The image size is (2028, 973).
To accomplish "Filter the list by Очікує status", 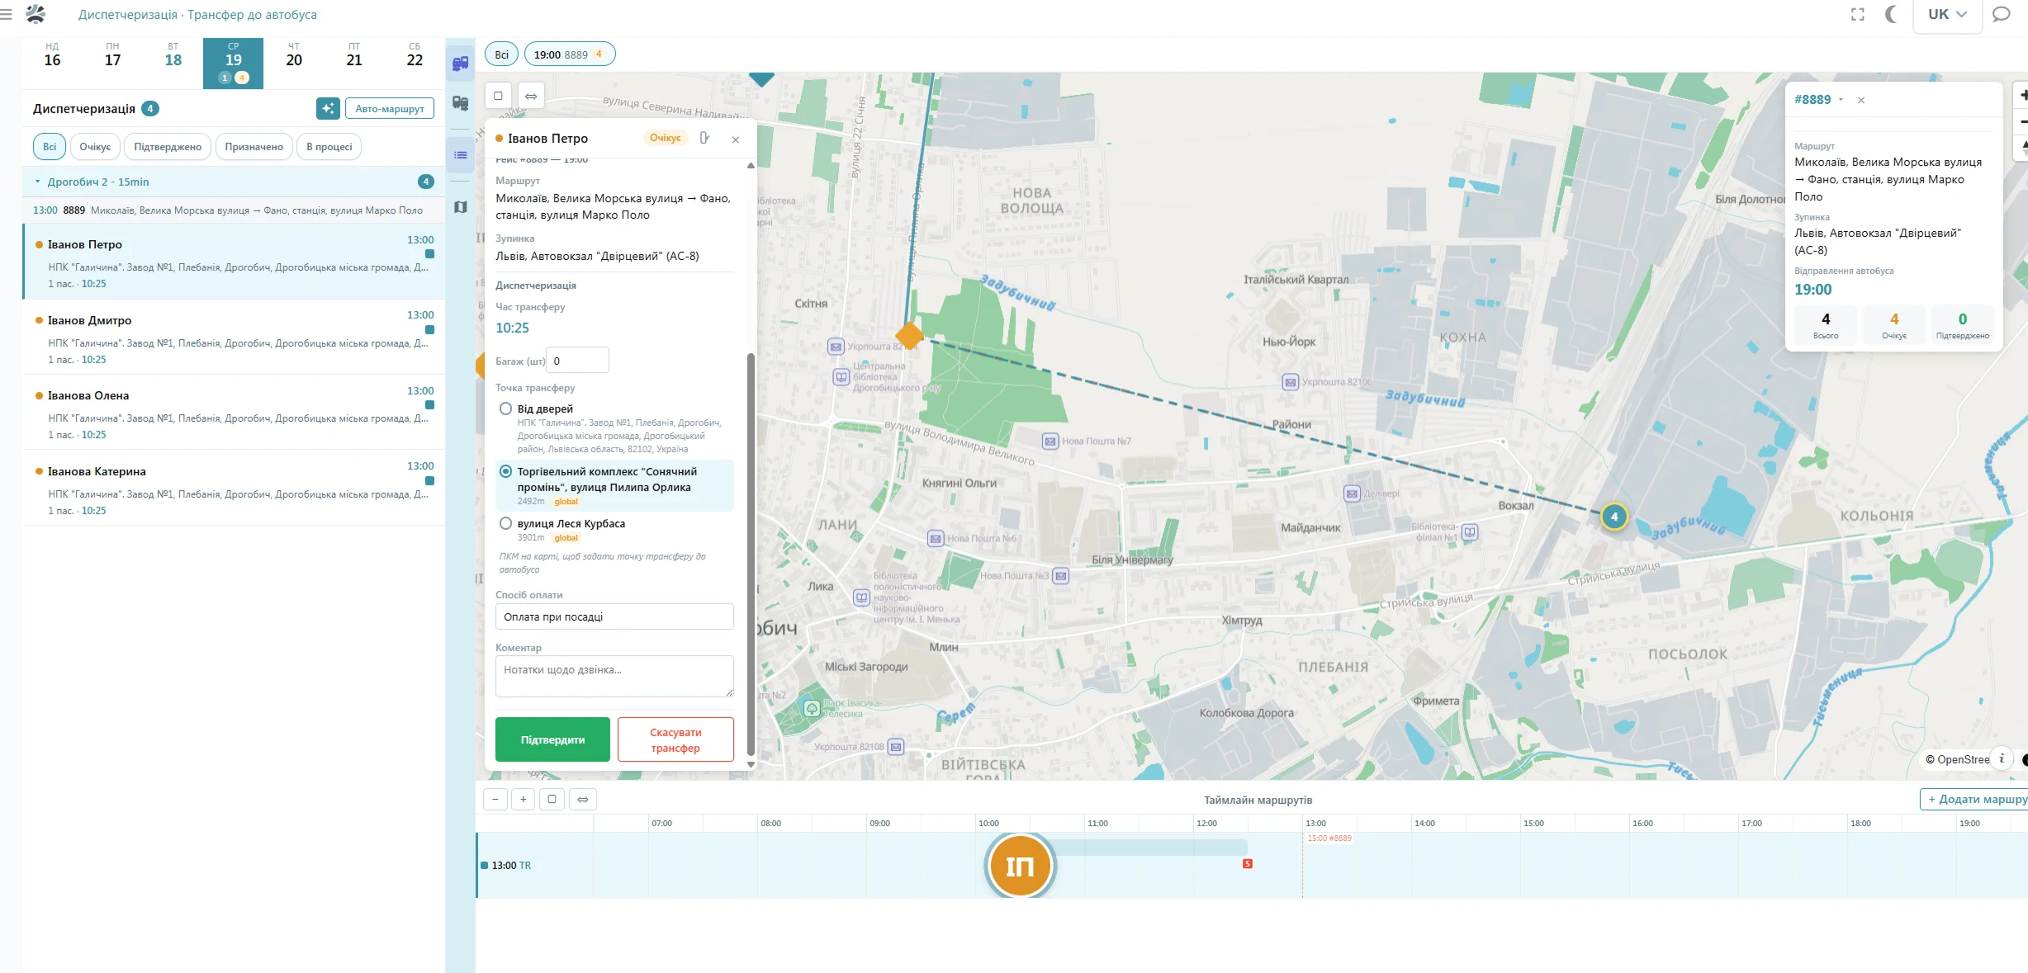I will 95,147.
